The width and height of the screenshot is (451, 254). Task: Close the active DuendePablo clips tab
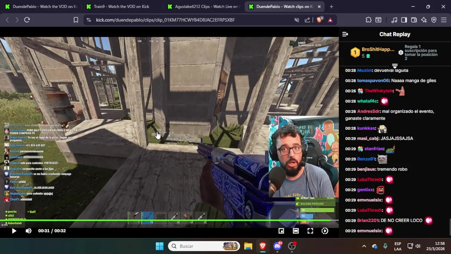click(319, 6)
